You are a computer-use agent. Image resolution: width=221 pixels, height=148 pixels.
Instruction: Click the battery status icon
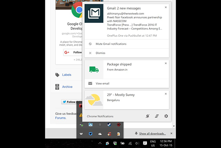(123, 143)
